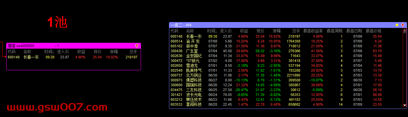Sort 一进二 list by 时间 column header
Image resolution: width=408 pixels, height=117 pixels.
coord(212,31)
